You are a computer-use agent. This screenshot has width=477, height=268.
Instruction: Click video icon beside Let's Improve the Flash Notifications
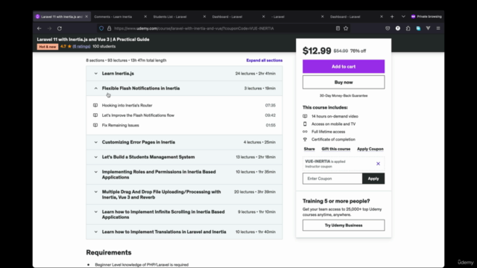[x=95, y=115]
